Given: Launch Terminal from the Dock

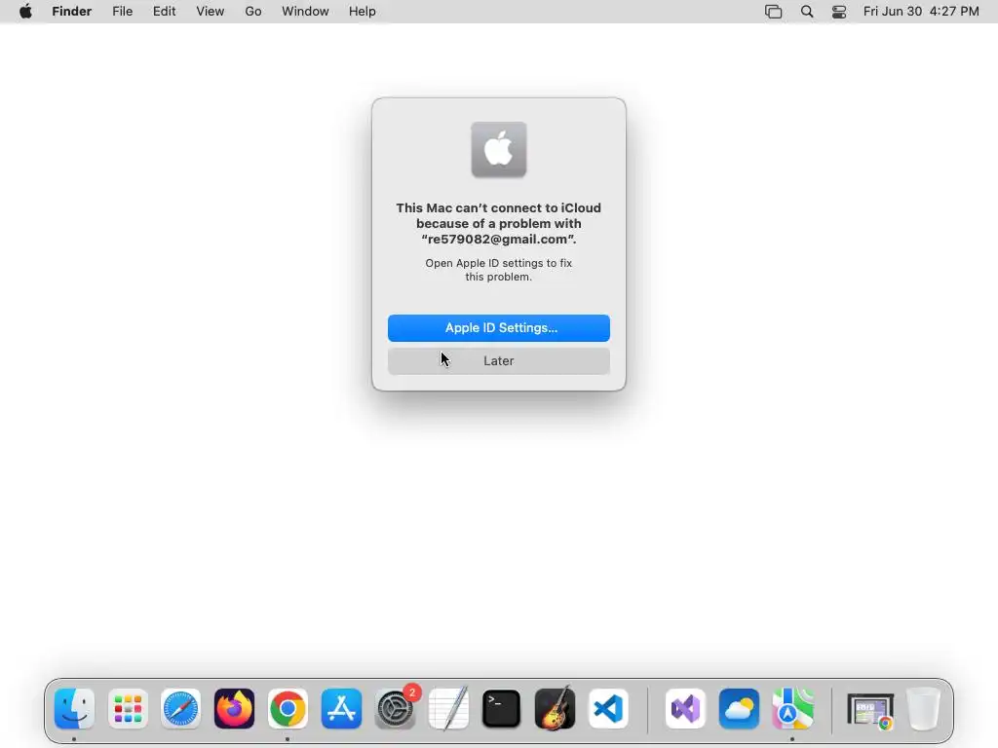Looking at the screenshot, I should point(502,709).
